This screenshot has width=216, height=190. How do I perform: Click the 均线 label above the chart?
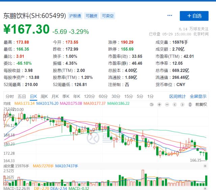[x=7, y=103]
